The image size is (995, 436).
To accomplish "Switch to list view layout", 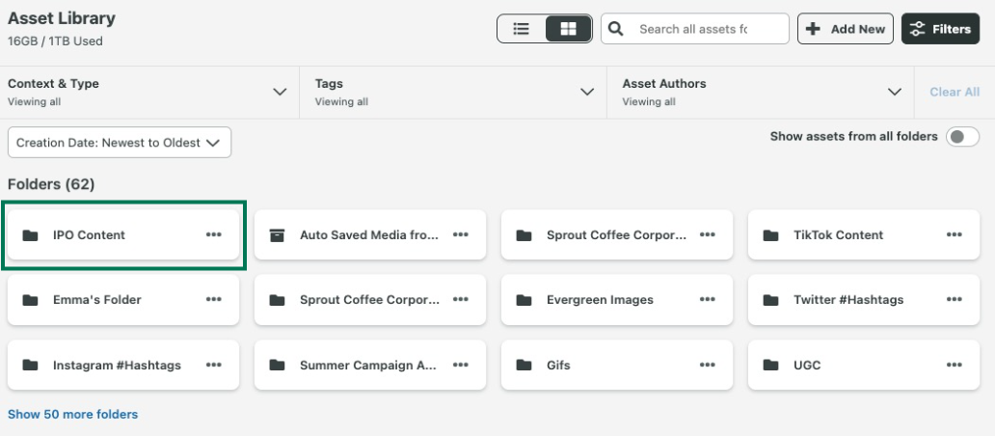I will 522,29.
